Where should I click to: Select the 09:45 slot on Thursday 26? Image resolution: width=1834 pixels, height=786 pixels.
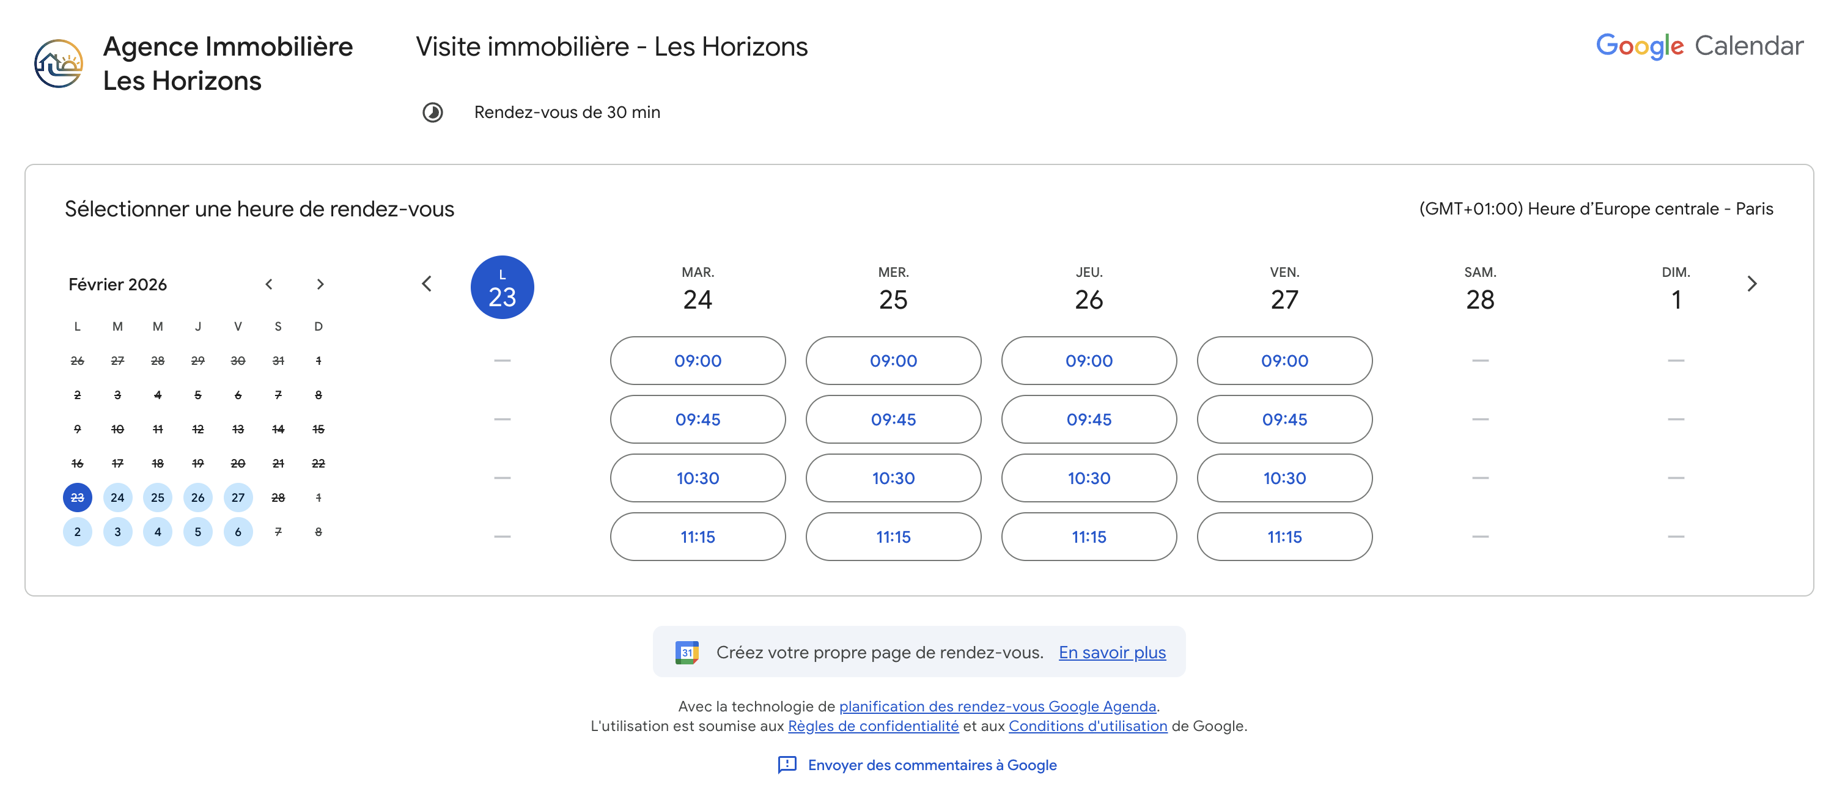tap(1089, 419)
